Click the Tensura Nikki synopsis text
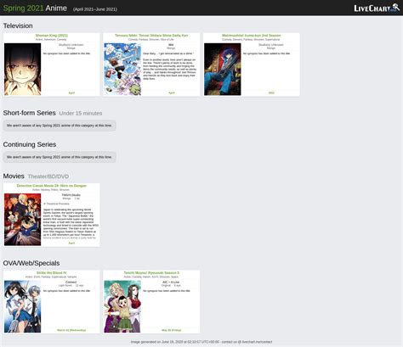The image size is (403, 347). pyautogui.click(x=169, y=66)
